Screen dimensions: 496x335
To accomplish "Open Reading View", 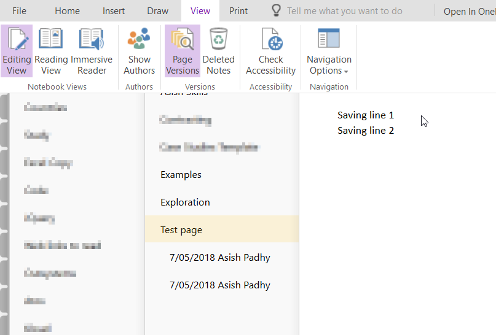I will pos(51,51).
